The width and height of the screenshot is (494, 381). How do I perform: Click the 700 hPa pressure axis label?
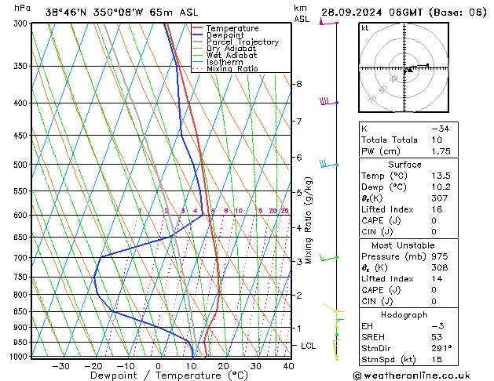pos(20,258)
